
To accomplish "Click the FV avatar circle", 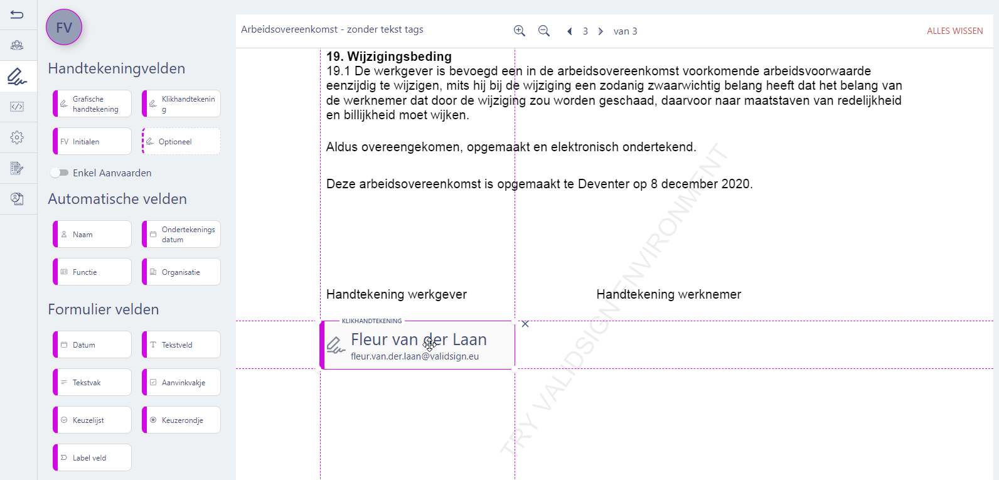I will click(x=64, y=28).
